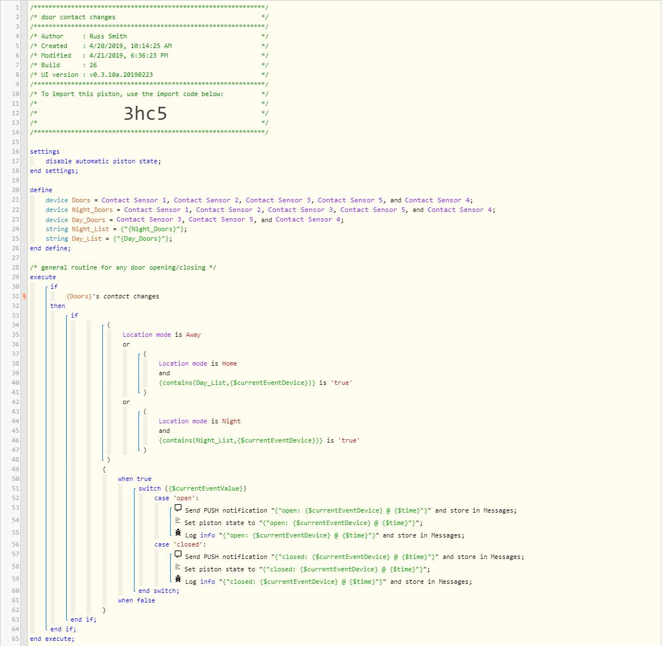
Task: Click the Created date 4/20/2019, 10:14:25 AM
Action: 131,46
